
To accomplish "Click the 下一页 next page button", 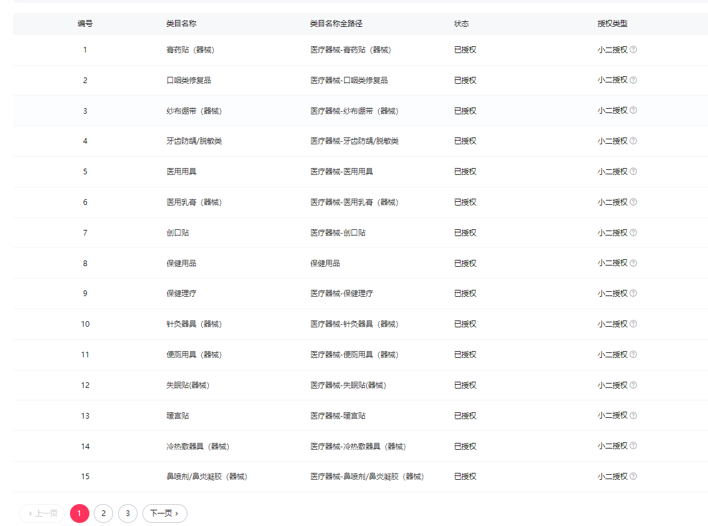I will (x=164, y=514).
